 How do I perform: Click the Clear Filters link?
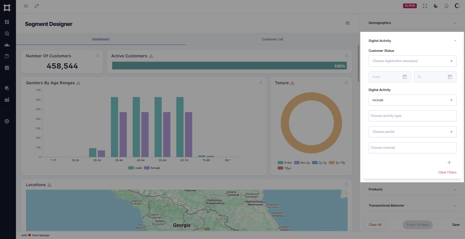pos(447,172)
